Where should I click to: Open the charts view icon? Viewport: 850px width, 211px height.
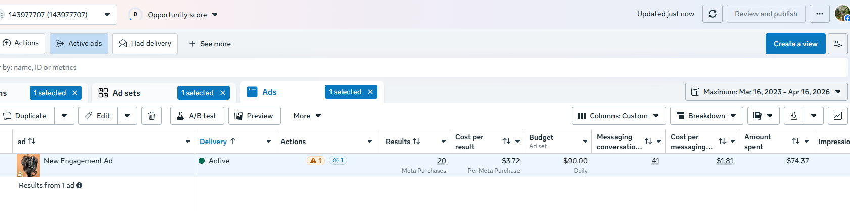pyautogui.click(x=837, y=116)
